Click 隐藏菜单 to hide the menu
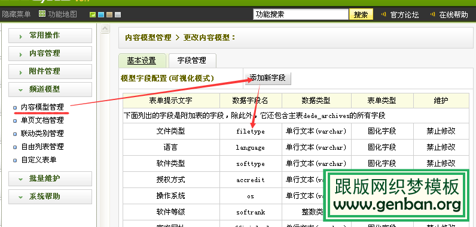Screen dimensions: 476x227 click(x=16, y=14)
